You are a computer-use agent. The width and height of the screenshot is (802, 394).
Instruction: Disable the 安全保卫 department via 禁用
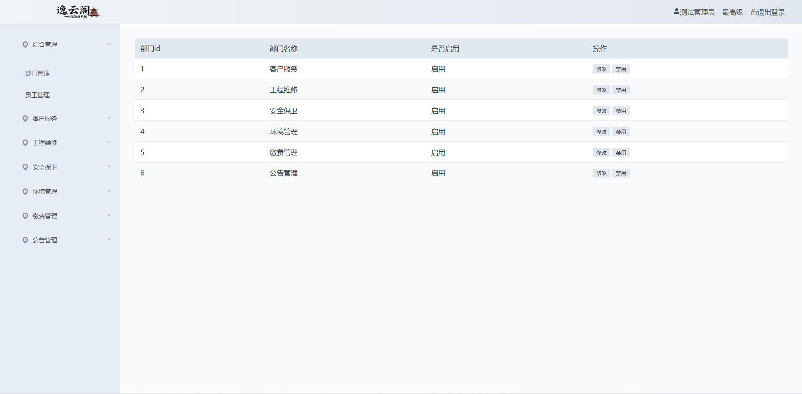pos(621,111)
